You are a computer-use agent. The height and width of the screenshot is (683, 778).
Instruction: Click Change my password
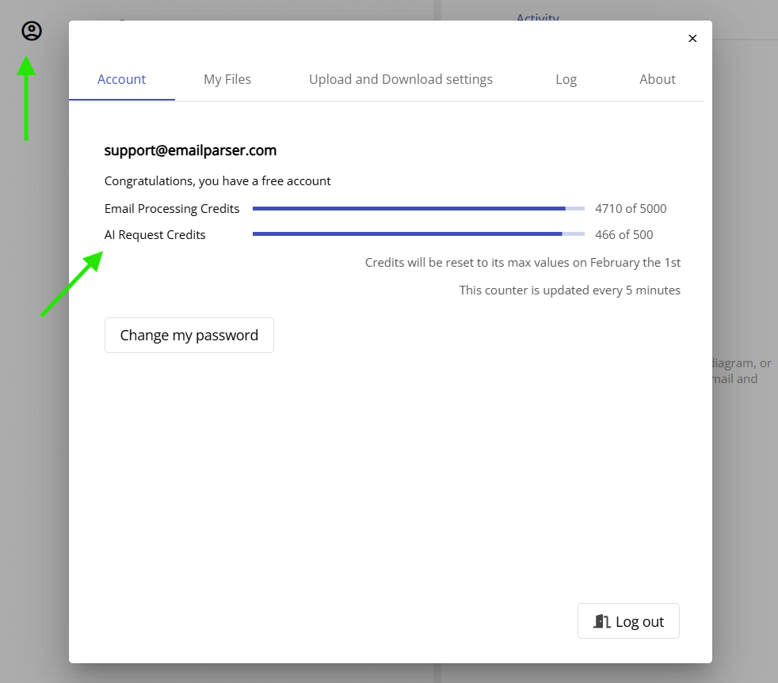point(189,335)
